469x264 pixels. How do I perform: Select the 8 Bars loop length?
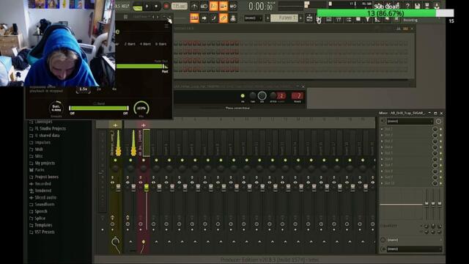[161, 44]
